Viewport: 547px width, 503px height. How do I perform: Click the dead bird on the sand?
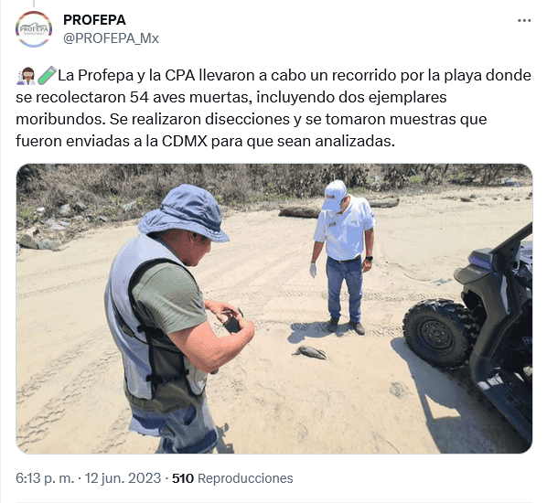[310, 352]
